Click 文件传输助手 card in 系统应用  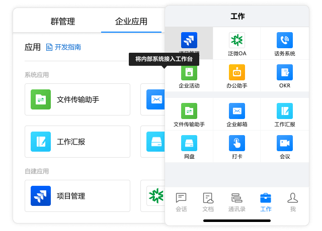tap(77, 99)
